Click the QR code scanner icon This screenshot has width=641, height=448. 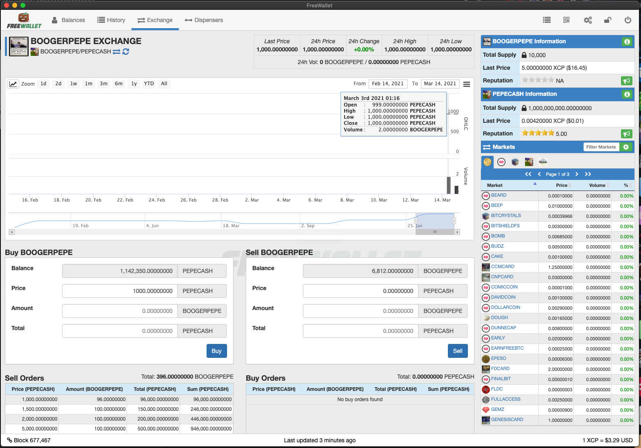(x=566, y=20)
